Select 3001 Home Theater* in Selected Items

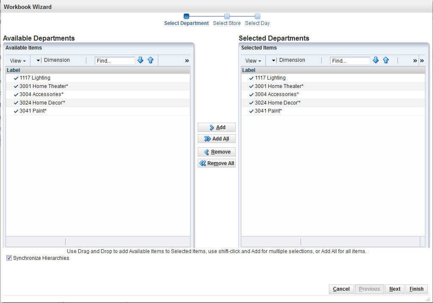pos(333,86)
